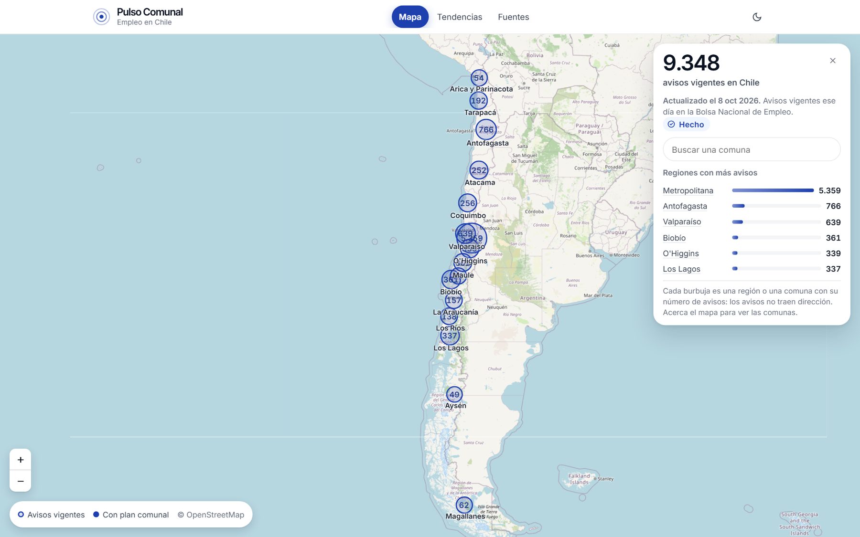Click the Coquimbo bubble showing 256
The image size is (860, 537).
[x=467, y=203]
